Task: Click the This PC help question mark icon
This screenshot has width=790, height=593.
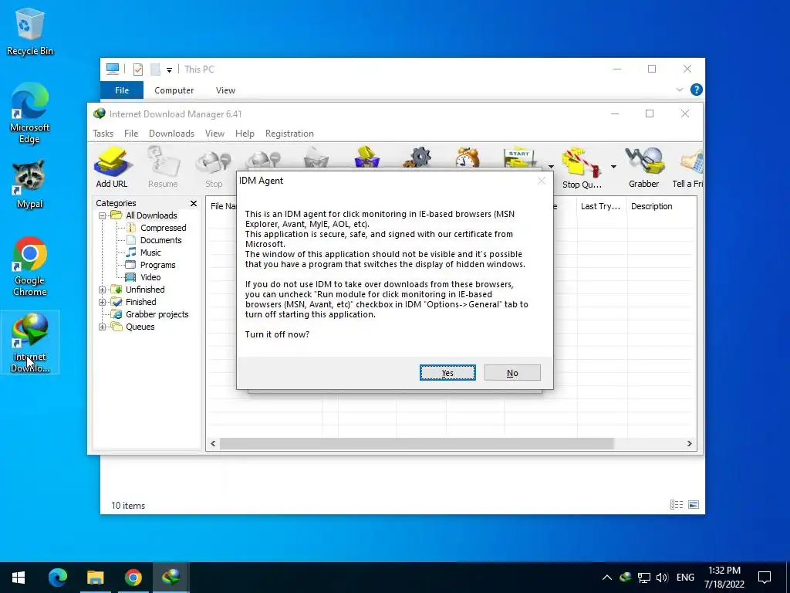Action: click(697, 90)
